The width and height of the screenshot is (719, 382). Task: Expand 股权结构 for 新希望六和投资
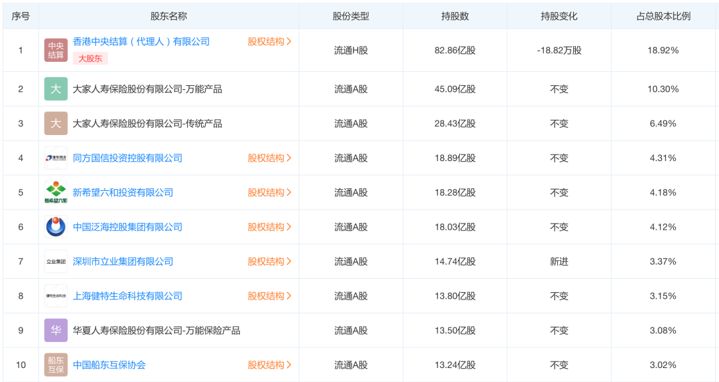(270, 193)
